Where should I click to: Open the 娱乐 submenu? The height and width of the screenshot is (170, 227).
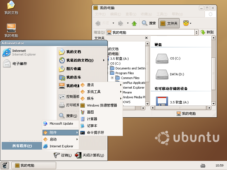(x=101, y=98)
